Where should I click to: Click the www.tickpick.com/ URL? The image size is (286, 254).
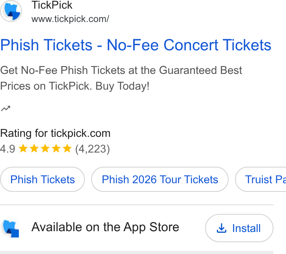point(70,19)
